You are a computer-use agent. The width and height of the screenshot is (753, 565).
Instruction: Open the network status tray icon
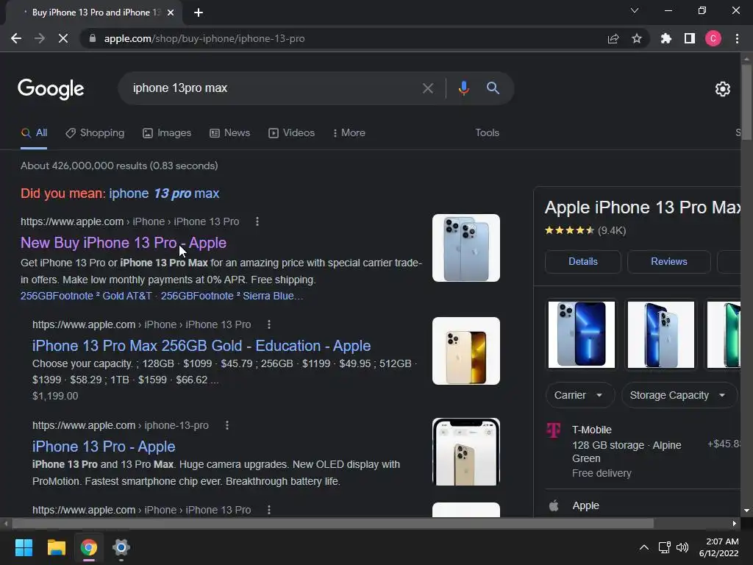click(x=665, y=547)
